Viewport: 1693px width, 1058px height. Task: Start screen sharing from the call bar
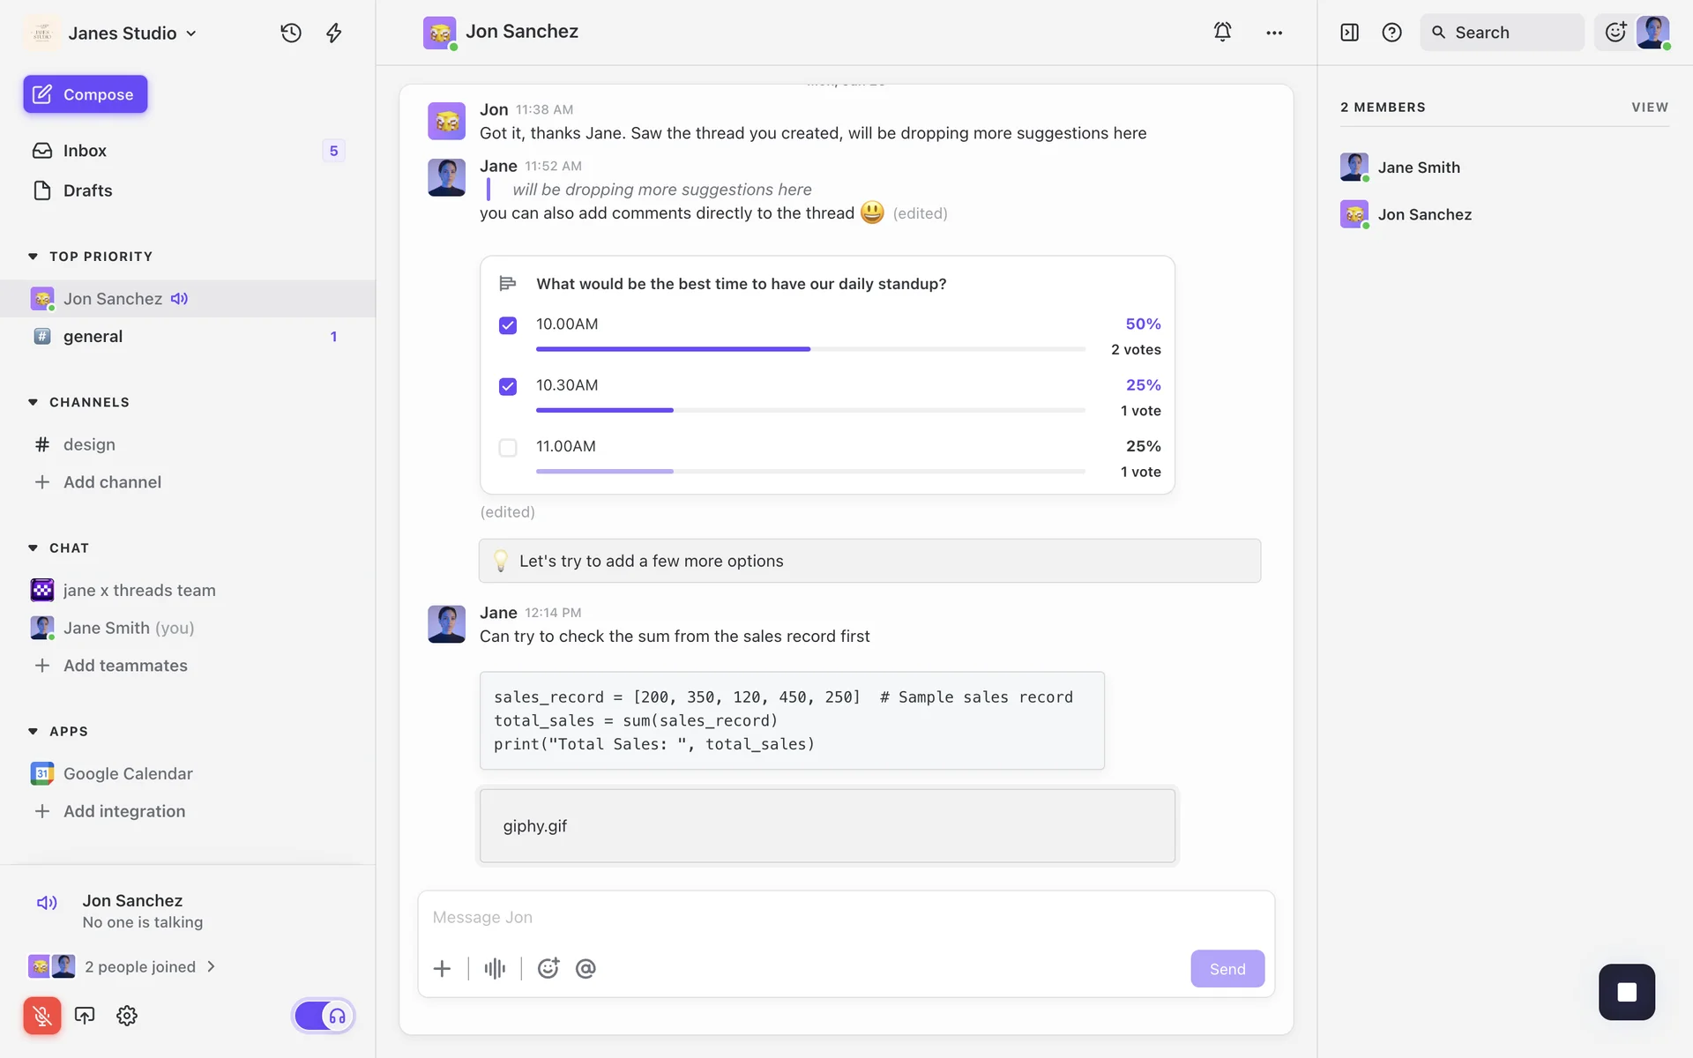click(x=85, y=1016)
